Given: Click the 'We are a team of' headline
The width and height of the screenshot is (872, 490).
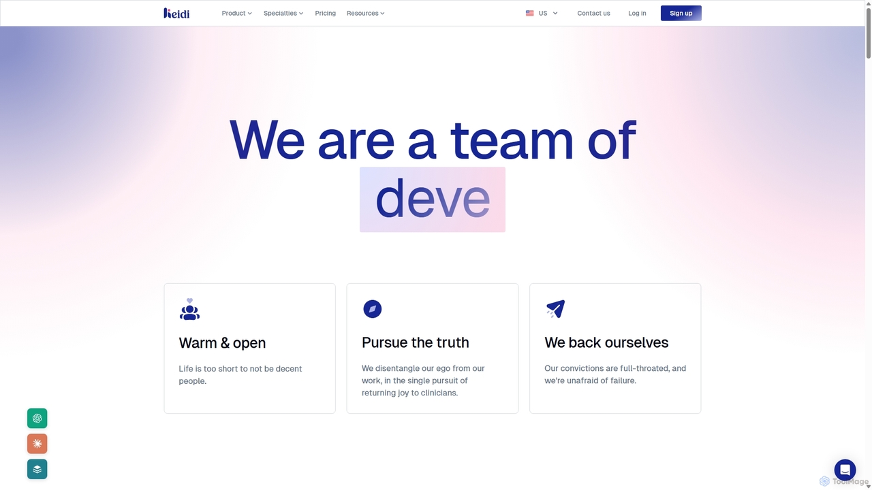Looking at the screenshot, I should 433,140.
